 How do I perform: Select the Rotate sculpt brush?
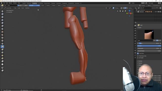(2, 58)
